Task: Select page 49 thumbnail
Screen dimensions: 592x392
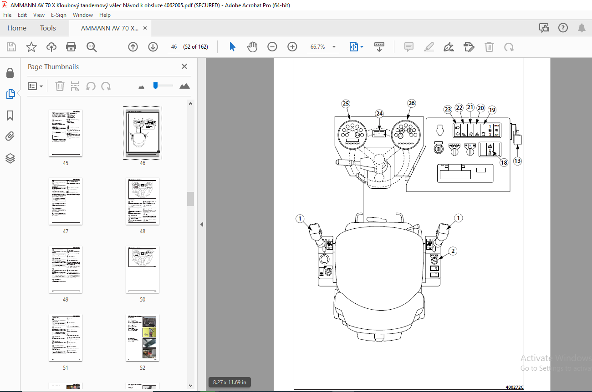Action: 66,270
